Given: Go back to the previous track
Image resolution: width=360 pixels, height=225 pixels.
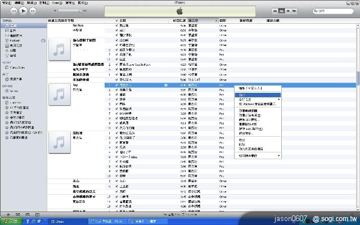Looking at the screenshot, I should [8, 11].
